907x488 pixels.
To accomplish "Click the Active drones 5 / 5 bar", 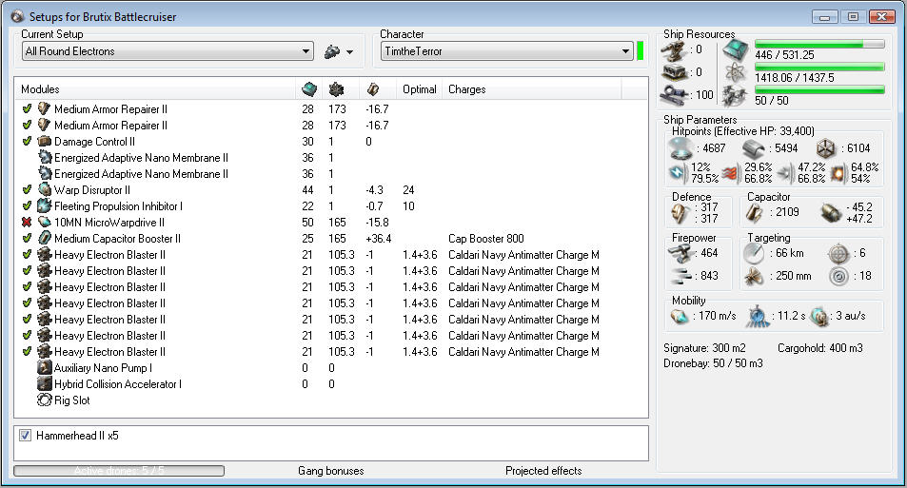I will (119, 471).
